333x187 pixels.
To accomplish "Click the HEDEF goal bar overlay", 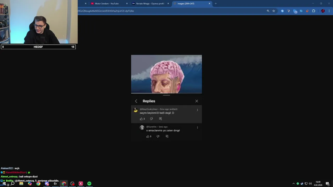I will [38, 47].
